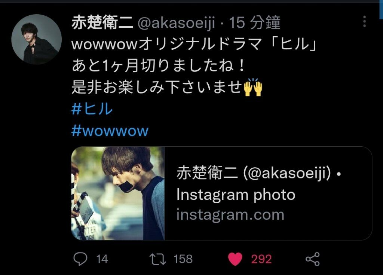
Task: Open the #wowwow hashtag
Action: (x=110, y=131)
